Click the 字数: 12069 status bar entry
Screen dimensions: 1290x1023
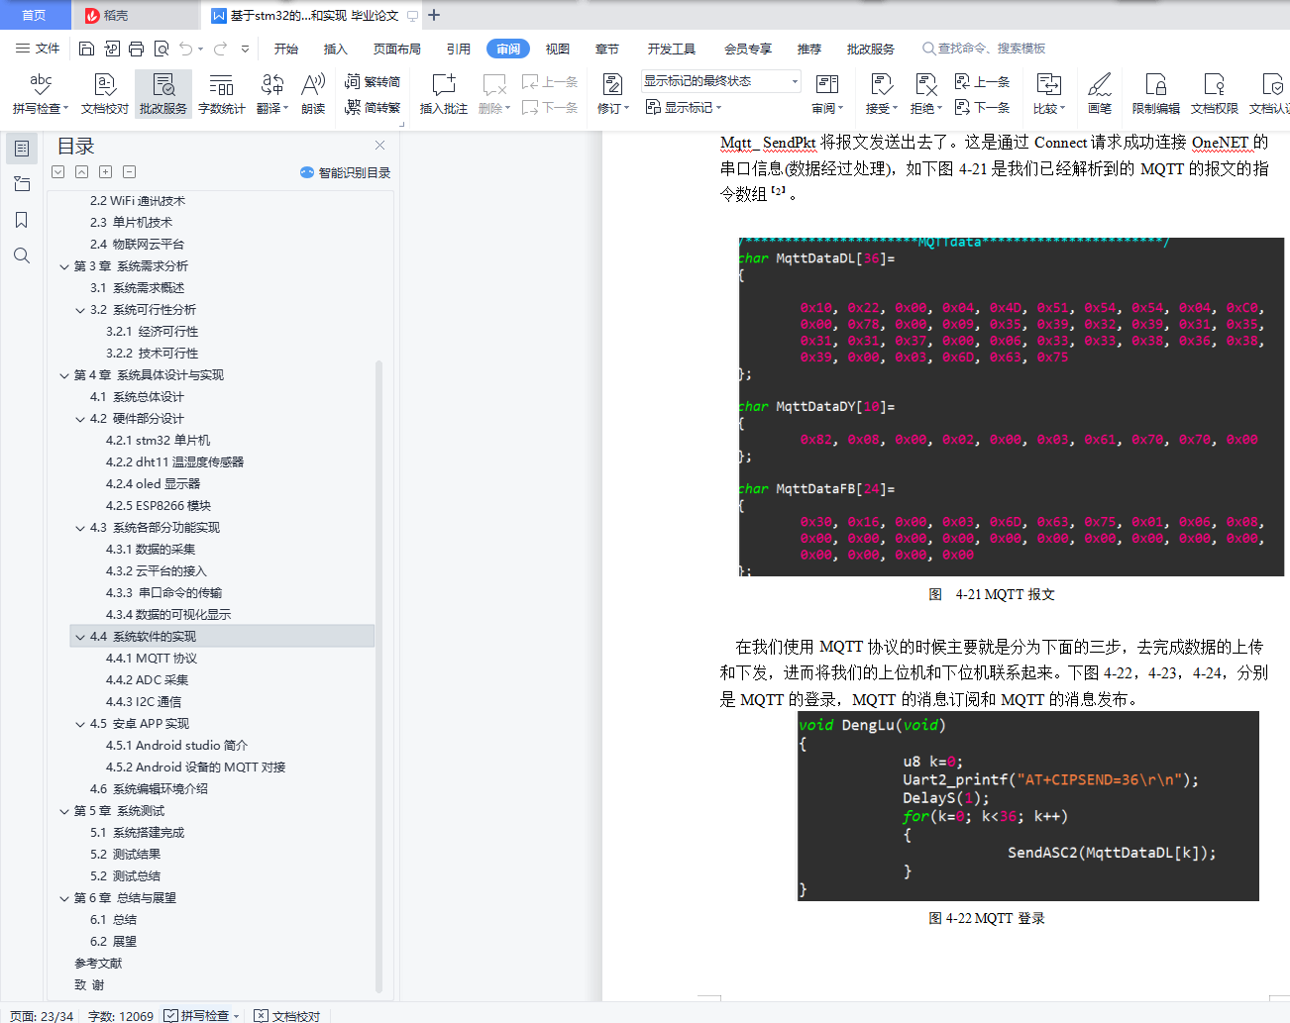(121, 1015)
